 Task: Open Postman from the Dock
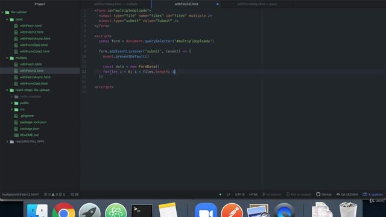click(x=232, y=210)
